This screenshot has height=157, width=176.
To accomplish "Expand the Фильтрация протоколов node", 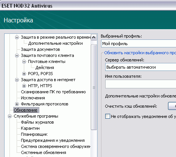I will (17, 104).
